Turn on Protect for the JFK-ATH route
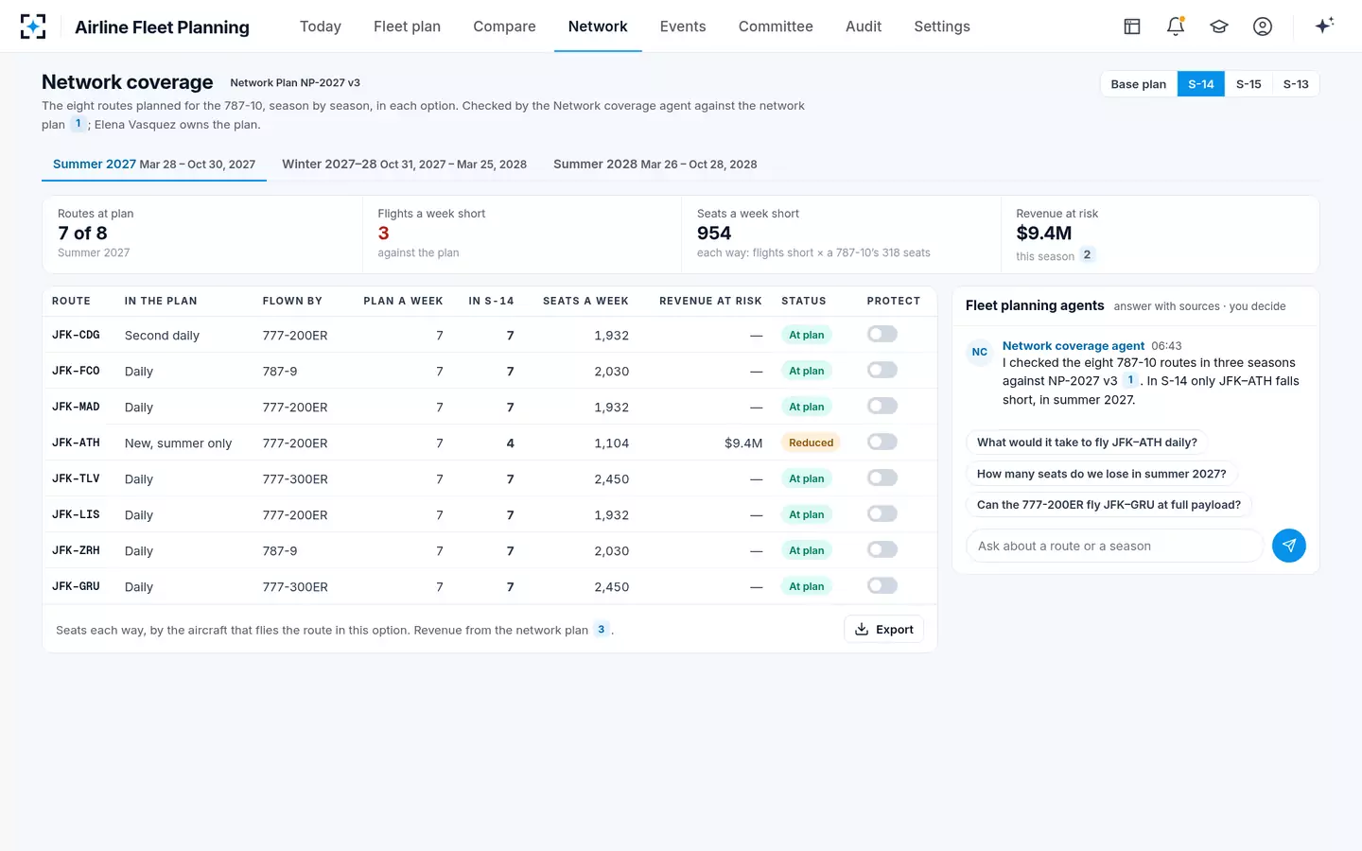The width and height of the screenshot is (1362, 851). tap(882, 442)
